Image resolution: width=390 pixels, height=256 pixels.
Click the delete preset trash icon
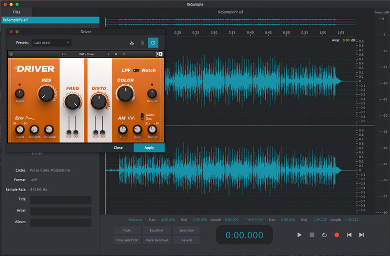coord(142,43)
